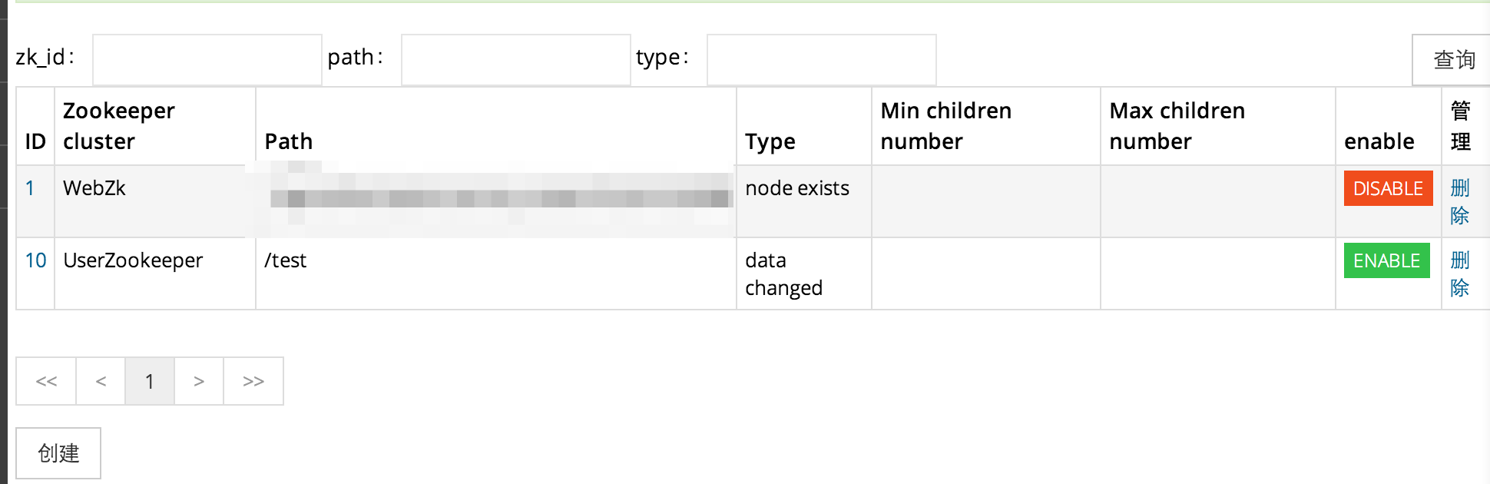
Task: Go to the next page with >
Action: click(199, 381)
